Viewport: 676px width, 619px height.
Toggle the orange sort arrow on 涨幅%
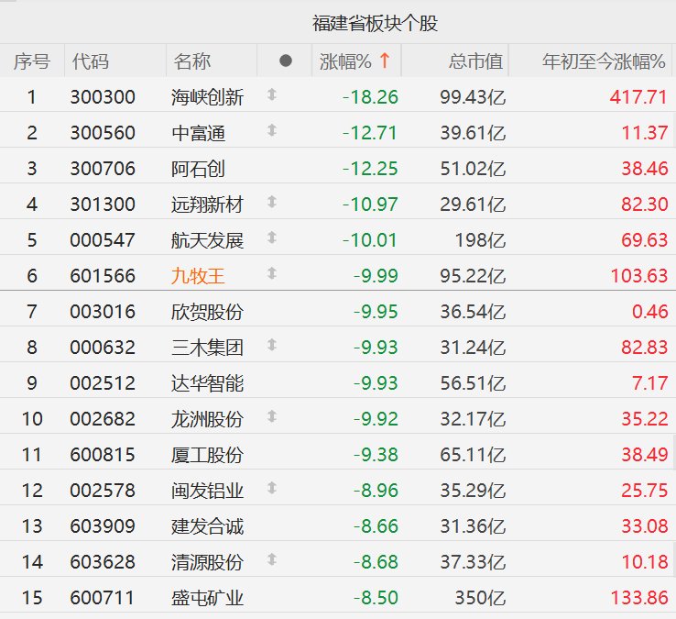click(x=385, y=61)
